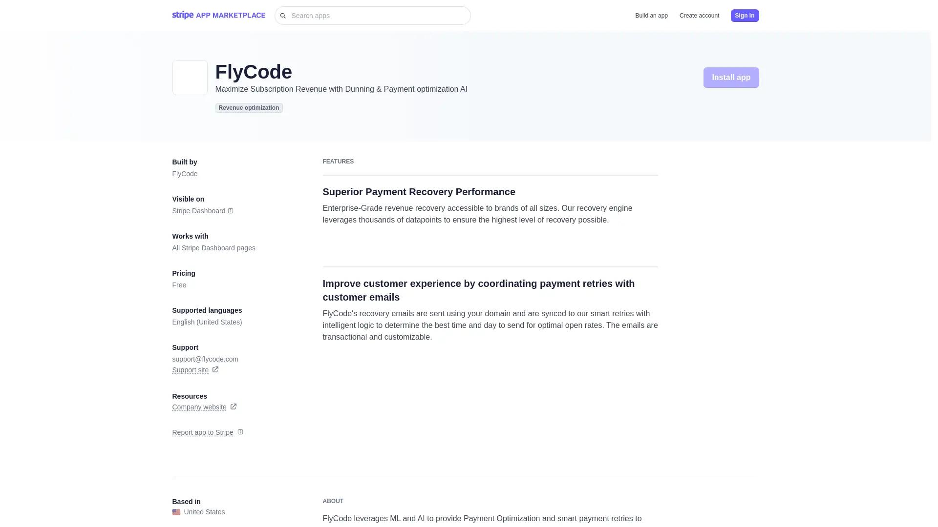The height and width of the screenshot is (527, 938).
Task: Click the Sign in button
Action: (745, 16)
